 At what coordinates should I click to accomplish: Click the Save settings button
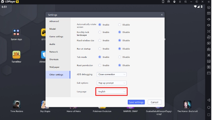(x=136, y=102)
